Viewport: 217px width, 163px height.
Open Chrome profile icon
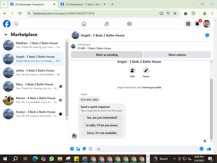(204, 13)
